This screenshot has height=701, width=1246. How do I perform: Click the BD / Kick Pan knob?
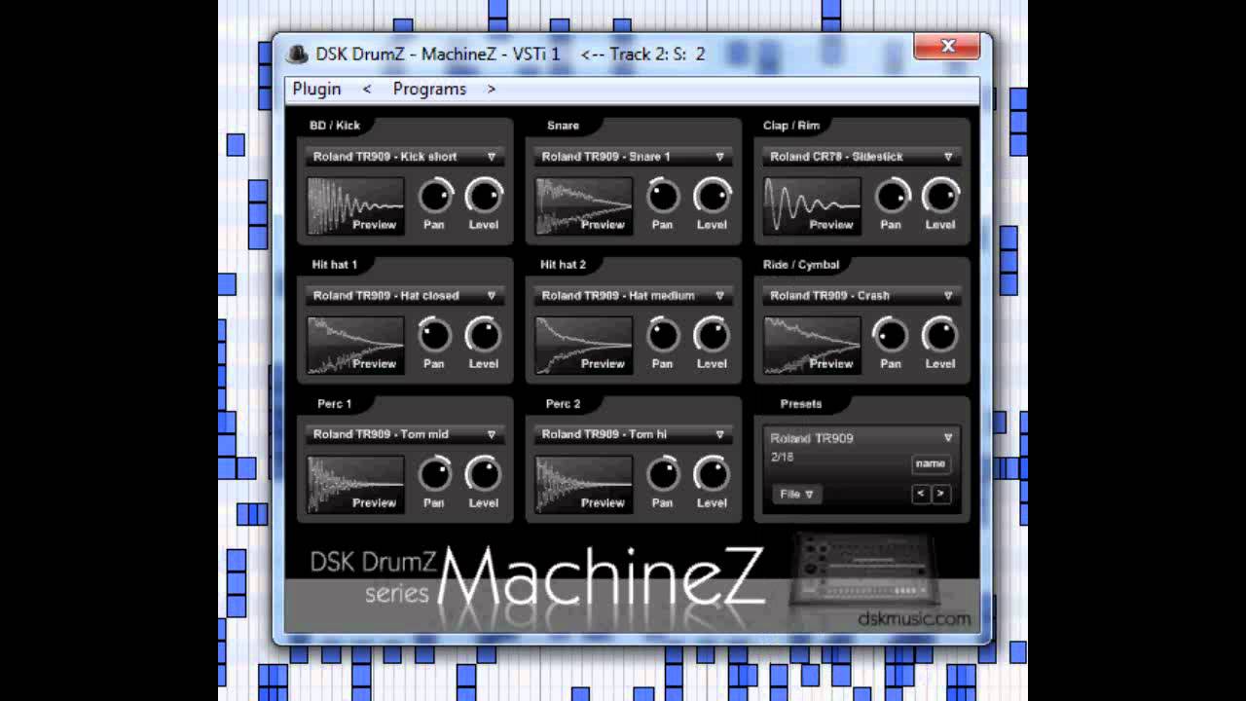click(x=435, y=197)
